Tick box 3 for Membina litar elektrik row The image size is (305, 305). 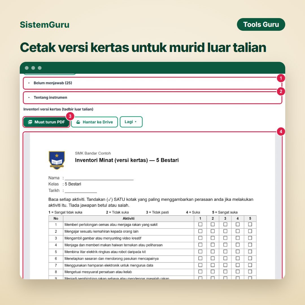(x=225, y=252)
